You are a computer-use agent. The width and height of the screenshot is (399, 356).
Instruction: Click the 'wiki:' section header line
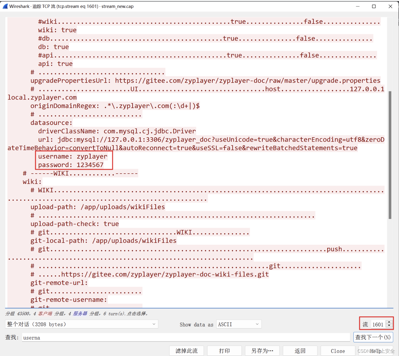click(x=32, y=182)
